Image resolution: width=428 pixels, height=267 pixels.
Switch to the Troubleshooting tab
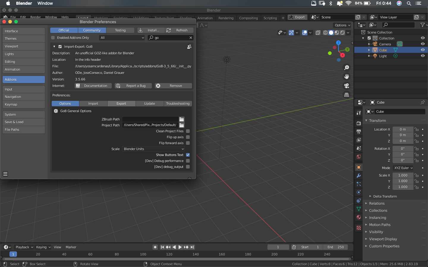coord(177,104)
